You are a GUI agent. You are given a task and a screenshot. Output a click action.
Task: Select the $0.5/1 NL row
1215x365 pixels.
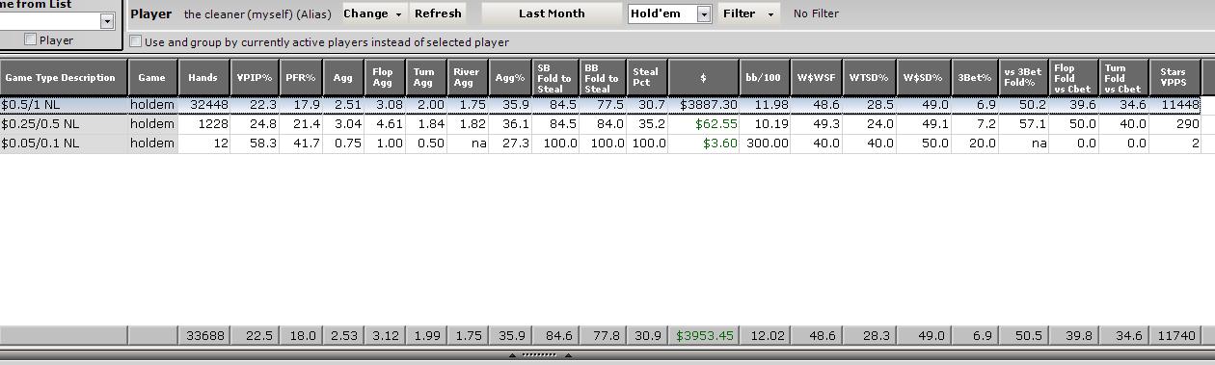pyautogui.click(x=601, y=104)
